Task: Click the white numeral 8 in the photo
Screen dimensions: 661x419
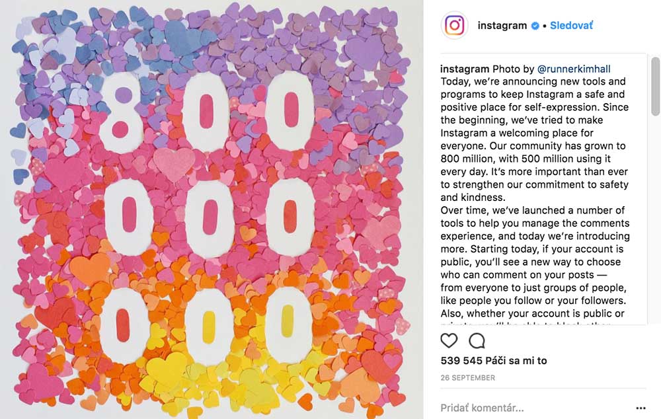Action: (122, 113)
